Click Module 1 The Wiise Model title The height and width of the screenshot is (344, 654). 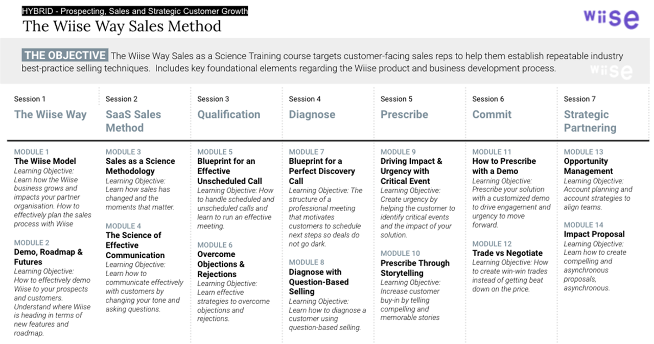pyautogui.click(x=45, y=161)
